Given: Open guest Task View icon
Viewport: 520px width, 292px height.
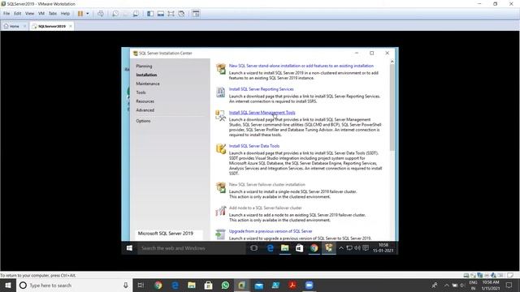Looking at the screenshot, I should (254, 248).
